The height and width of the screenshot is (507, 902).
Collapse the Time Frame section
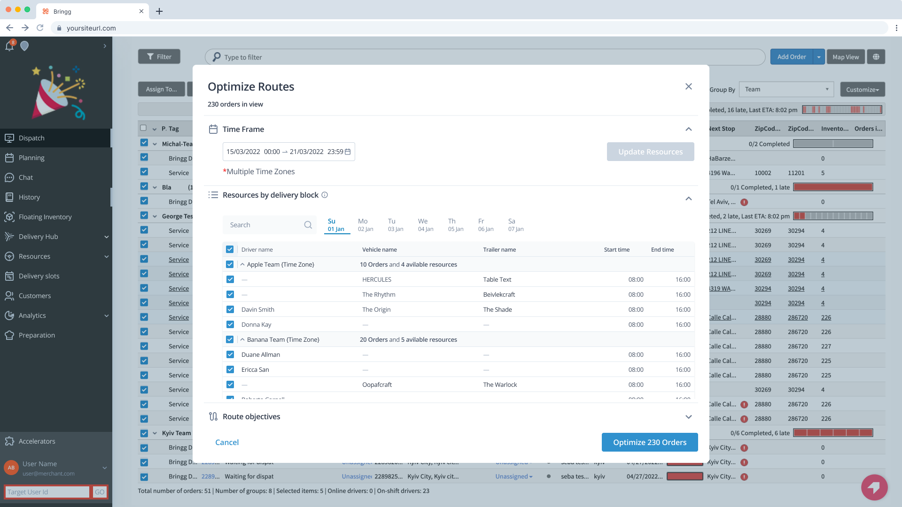point(689,129)
